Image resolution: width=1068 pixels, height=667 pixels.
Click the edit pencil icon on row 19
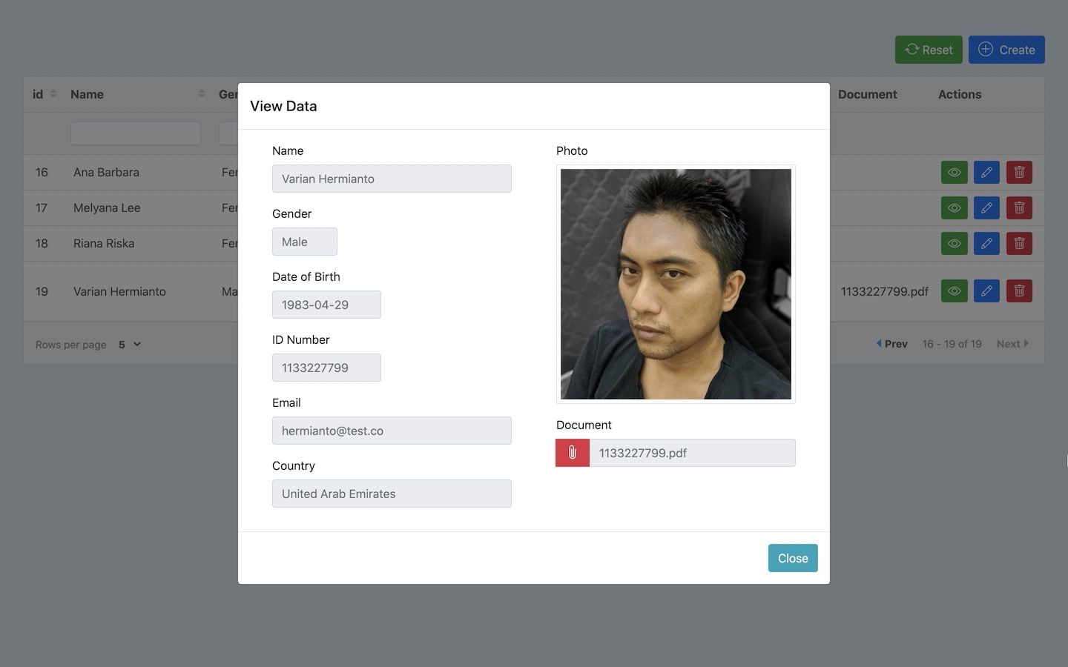[986, 291]
